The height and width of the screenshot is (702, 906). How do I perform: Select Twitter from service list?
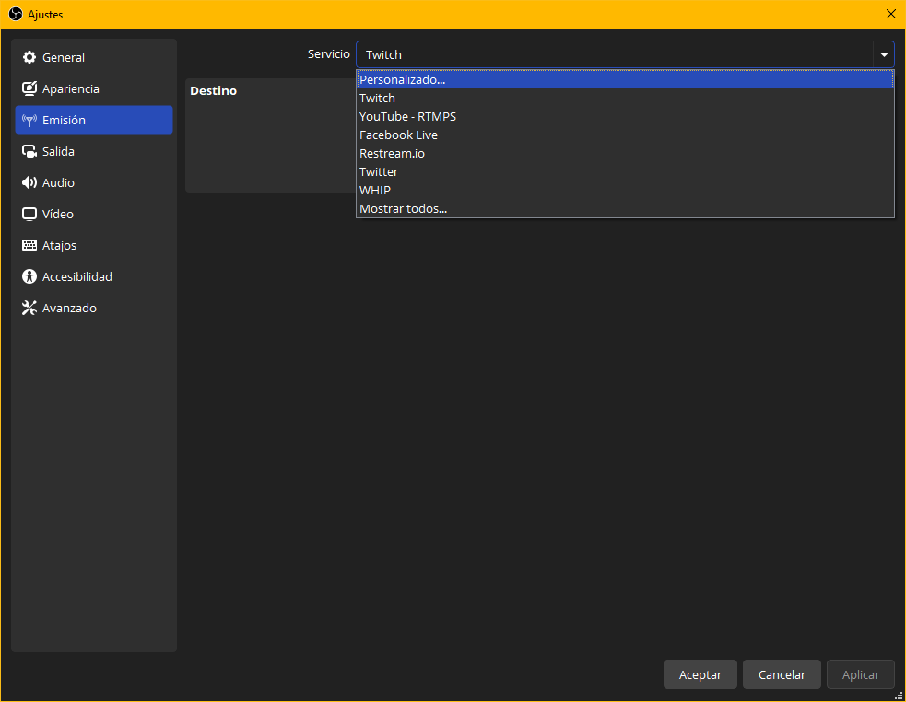[x=625, y=171]
